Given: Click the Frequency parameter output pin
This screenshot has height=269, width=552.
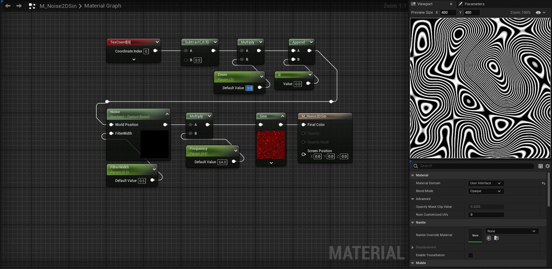Looking at the screenshot, I should point(234,161).
